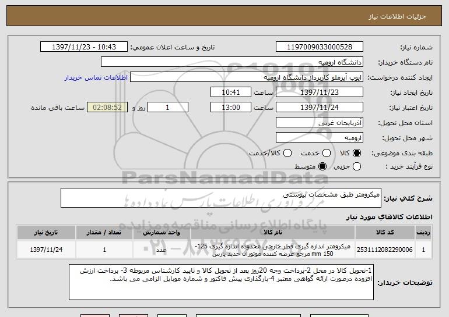Click the اطلاعات کالاهای مورد نیاز heading
This screenshot has height=317, width=449.
pyautogui.click(x=389, y=218)
